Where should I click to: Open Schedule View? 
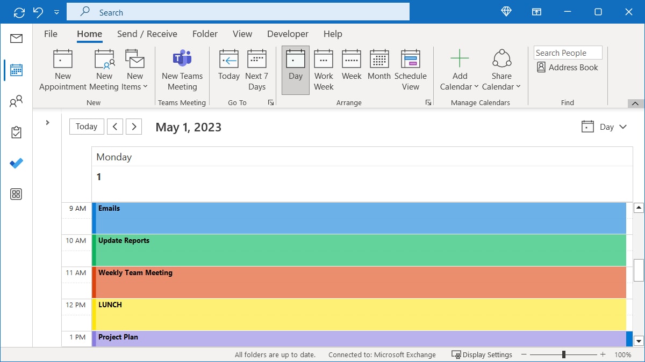click(411, 69)
